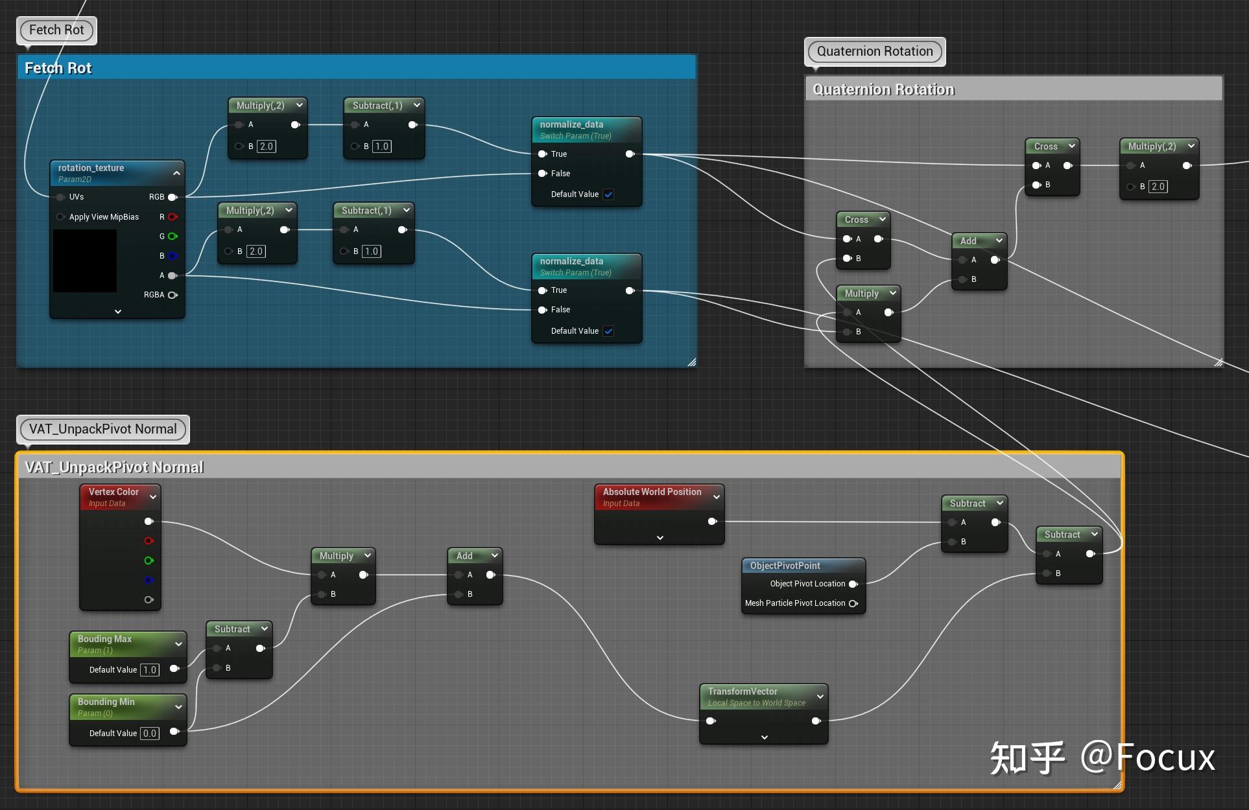The height and width of the screenshot is (810, 1249).
Task: Click Mesh Particle Pivot Location output pin
Action: click(x=853, y=603)
